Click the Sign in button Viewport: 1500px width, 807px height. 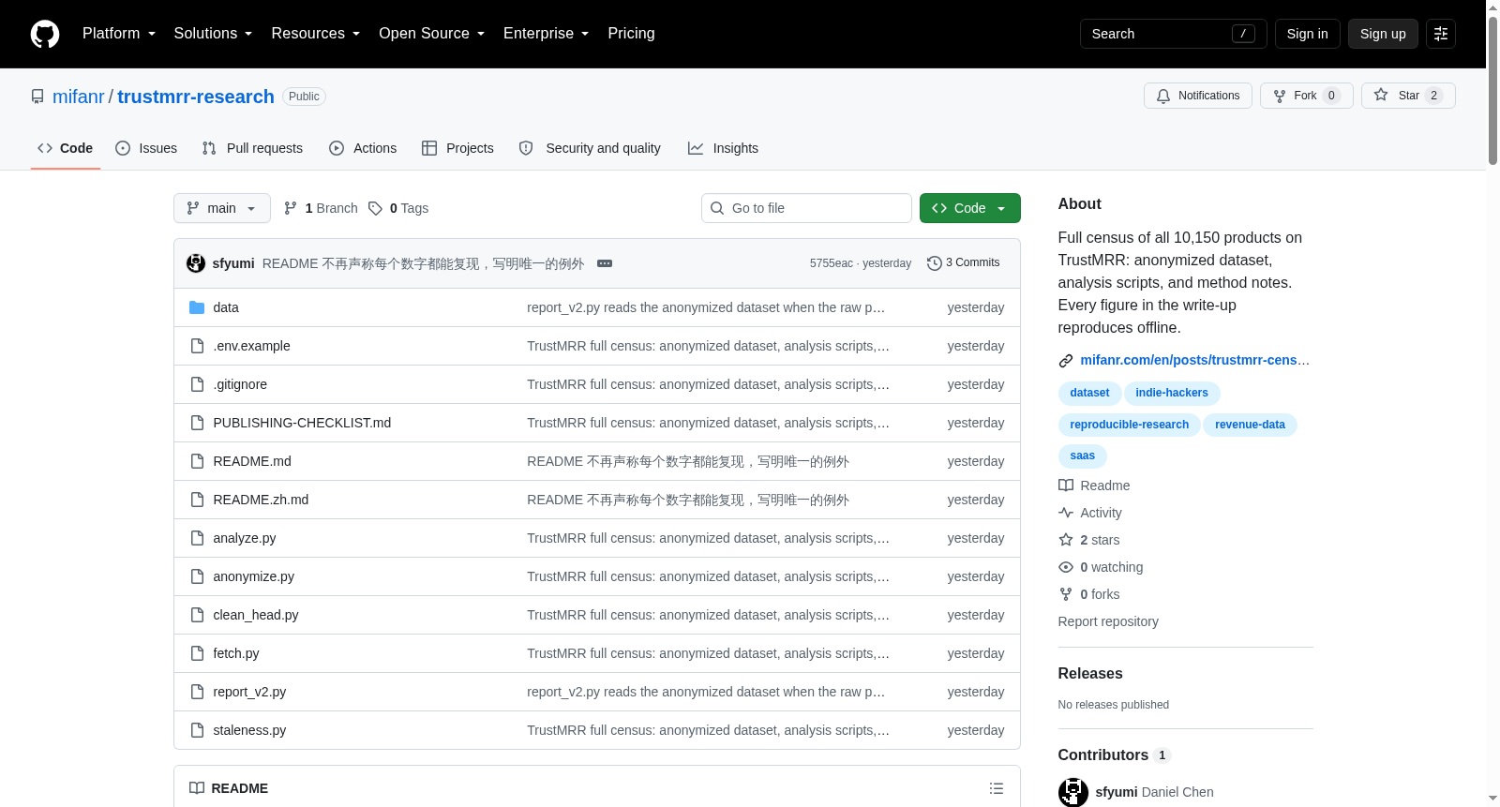pyautogui.click(x=1308, y=34)
